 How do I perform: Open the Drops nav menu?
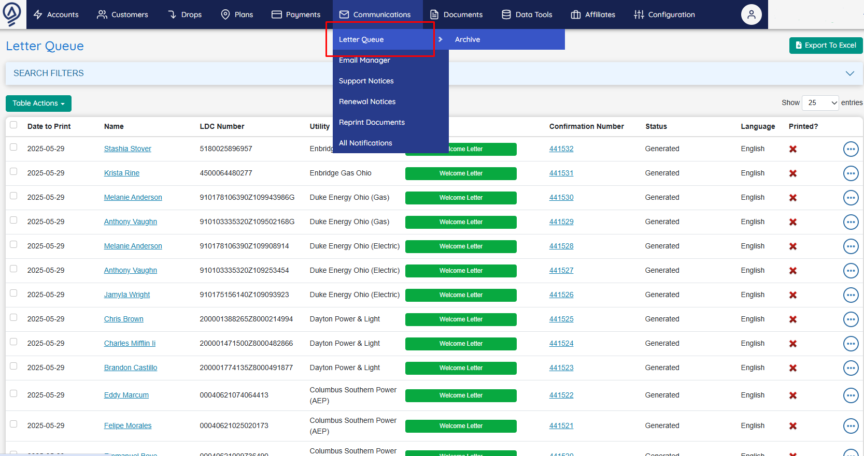point(185,14)
